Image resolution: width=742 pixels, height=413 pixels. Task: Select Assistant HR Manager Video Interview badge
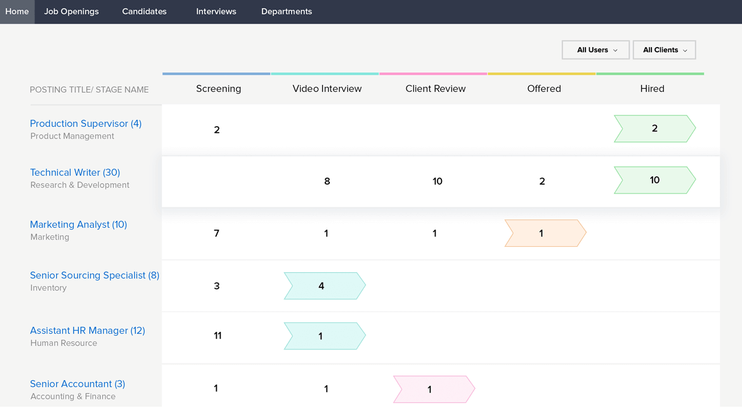click(x=325, y=336)
